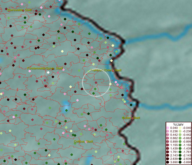Click the 0.899 legend swatch
This screenshot has width=192, height=165.
[x=168, y=142]
